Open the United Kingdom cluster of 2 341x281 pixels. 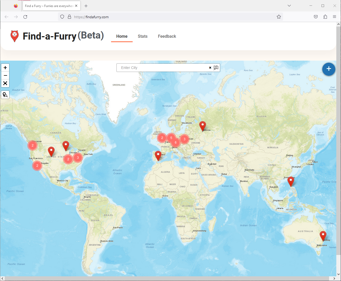coord(162,138)
